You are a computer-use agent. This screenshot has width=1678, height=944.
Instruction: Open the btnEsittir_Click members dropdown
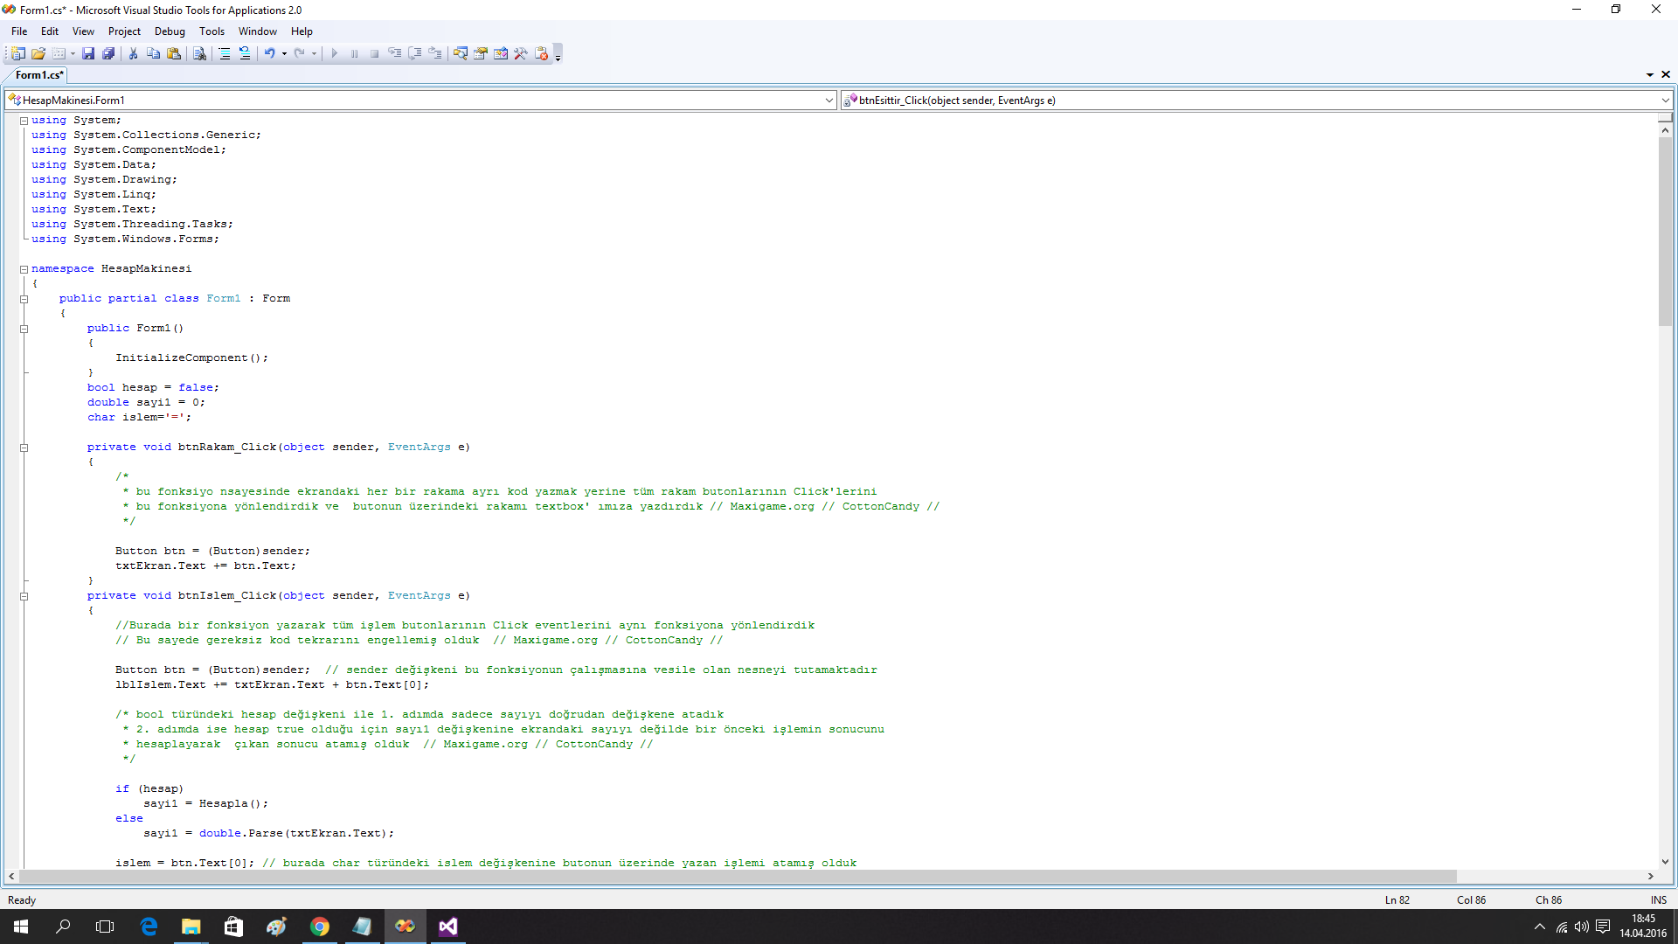click(x=1257, y=101)
